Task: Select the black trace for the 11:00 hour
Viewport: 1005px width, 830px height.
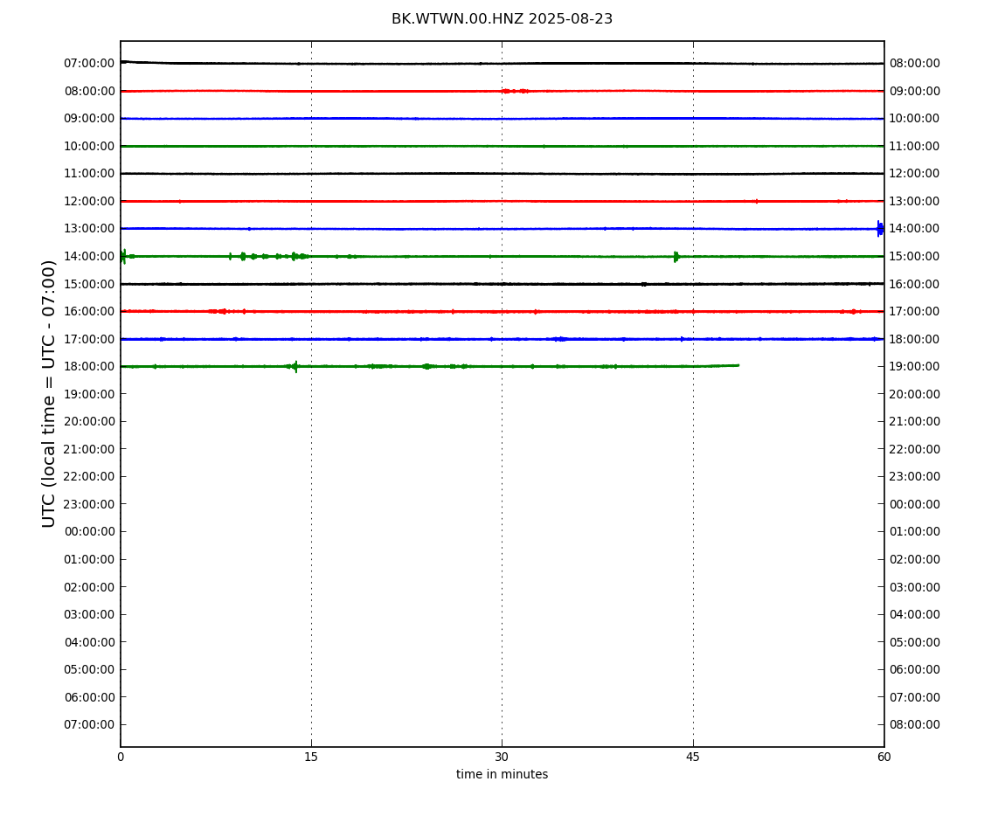Action: tap(502, 174)
